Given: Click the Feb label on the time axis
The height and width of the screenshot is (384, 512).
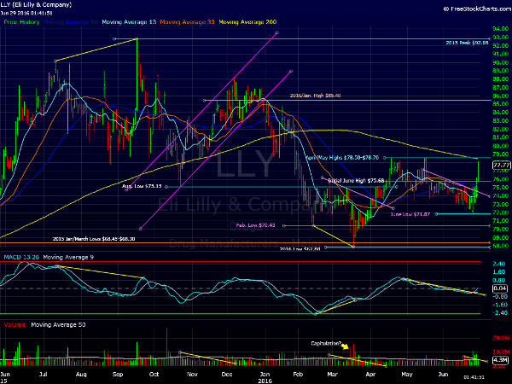Looking at the screenshot, I should 298,375.
